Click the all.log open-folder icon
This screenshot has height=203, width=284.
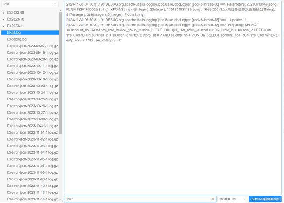pyautogui.click(x=9, y=32)
